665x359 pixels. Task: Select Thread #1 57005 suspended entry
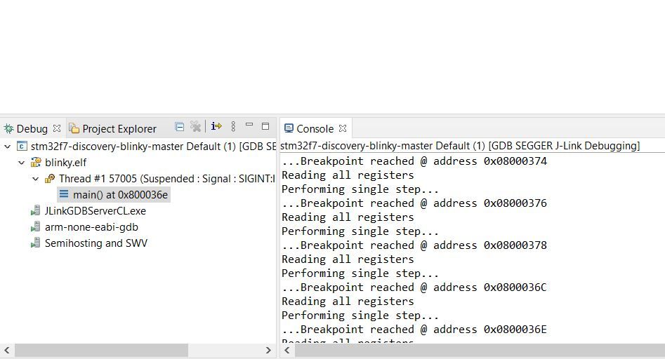[167, 179]
